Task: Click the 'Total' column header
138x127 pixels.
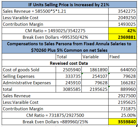Action: click(69, 57)
